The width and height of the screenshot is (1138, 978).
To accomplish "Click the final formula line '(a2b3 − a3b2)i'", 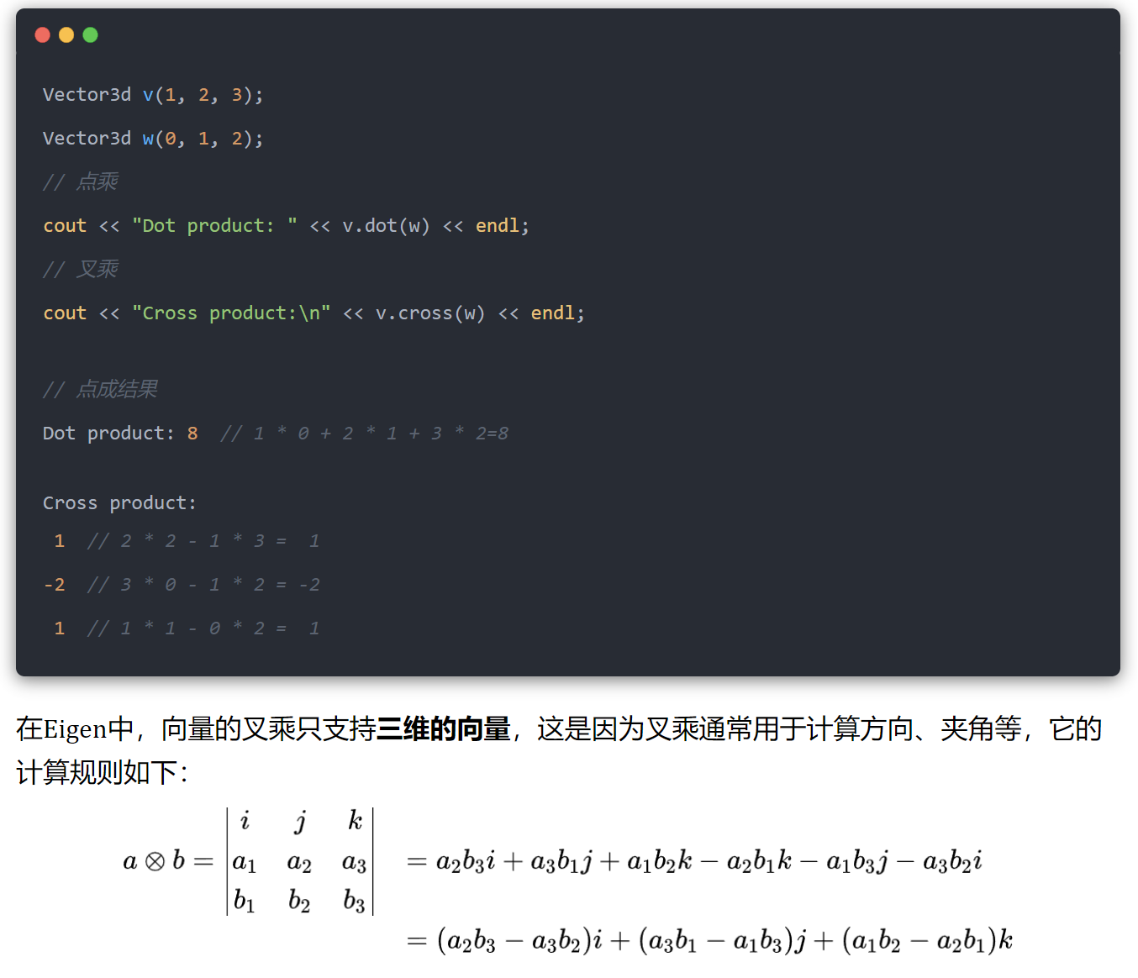I will (520, 940).
